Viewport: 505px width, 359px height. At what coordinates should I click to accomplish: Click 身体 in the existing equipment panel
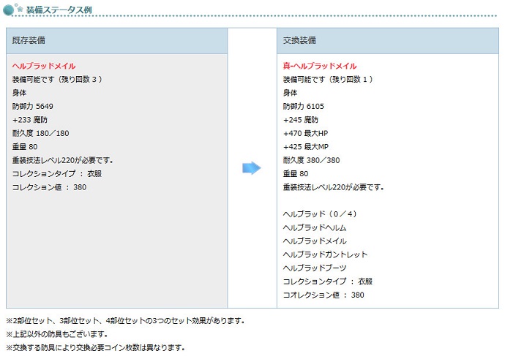coord(19,93)
